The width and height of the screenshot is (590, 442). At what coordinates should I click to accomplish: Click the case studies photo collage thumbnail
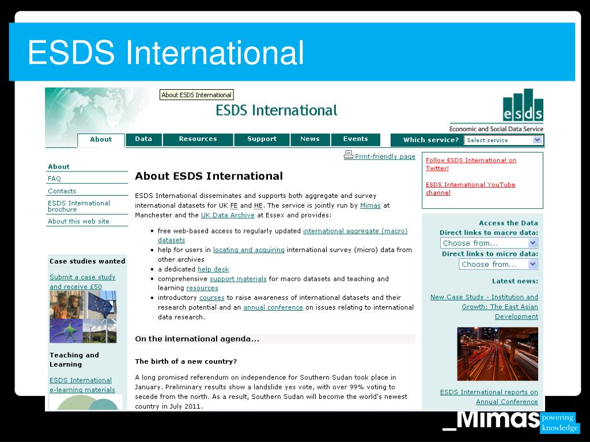83,317
